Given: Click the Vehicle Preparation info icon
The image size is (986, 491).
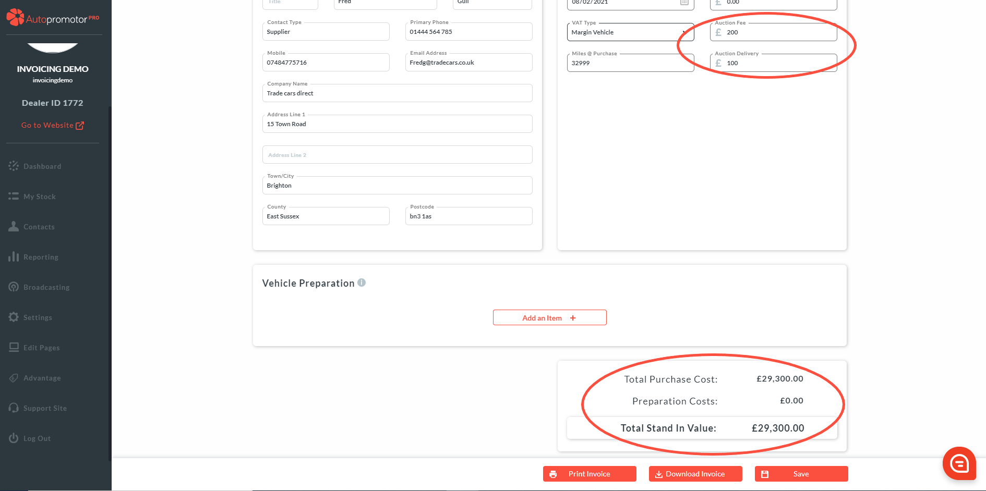Looking at the screenshot, I should point(362,283).
